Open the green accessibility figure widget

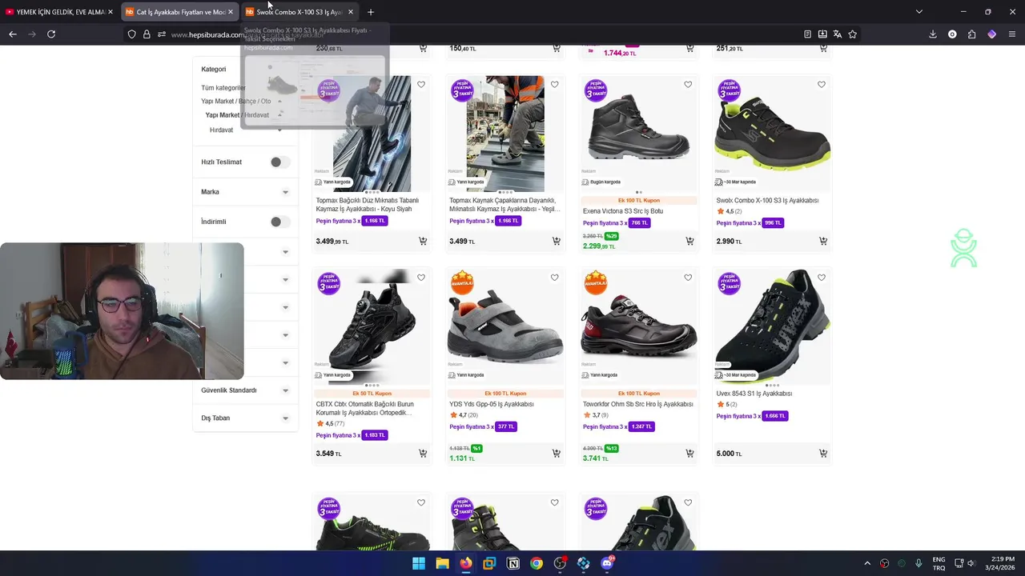pos(963,248)
